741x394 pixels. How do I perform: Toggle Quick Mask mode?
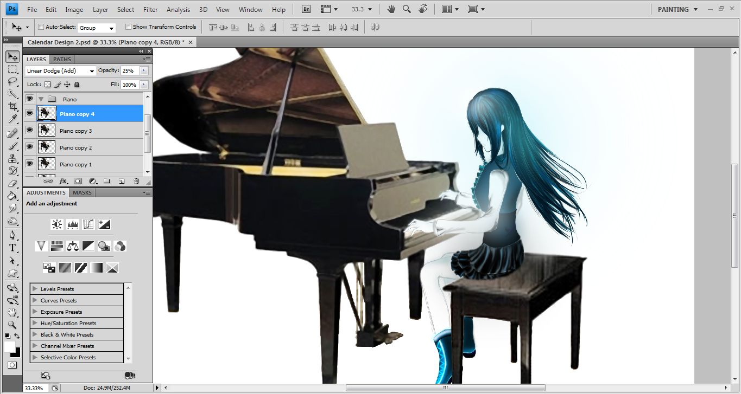click(12, 366)
